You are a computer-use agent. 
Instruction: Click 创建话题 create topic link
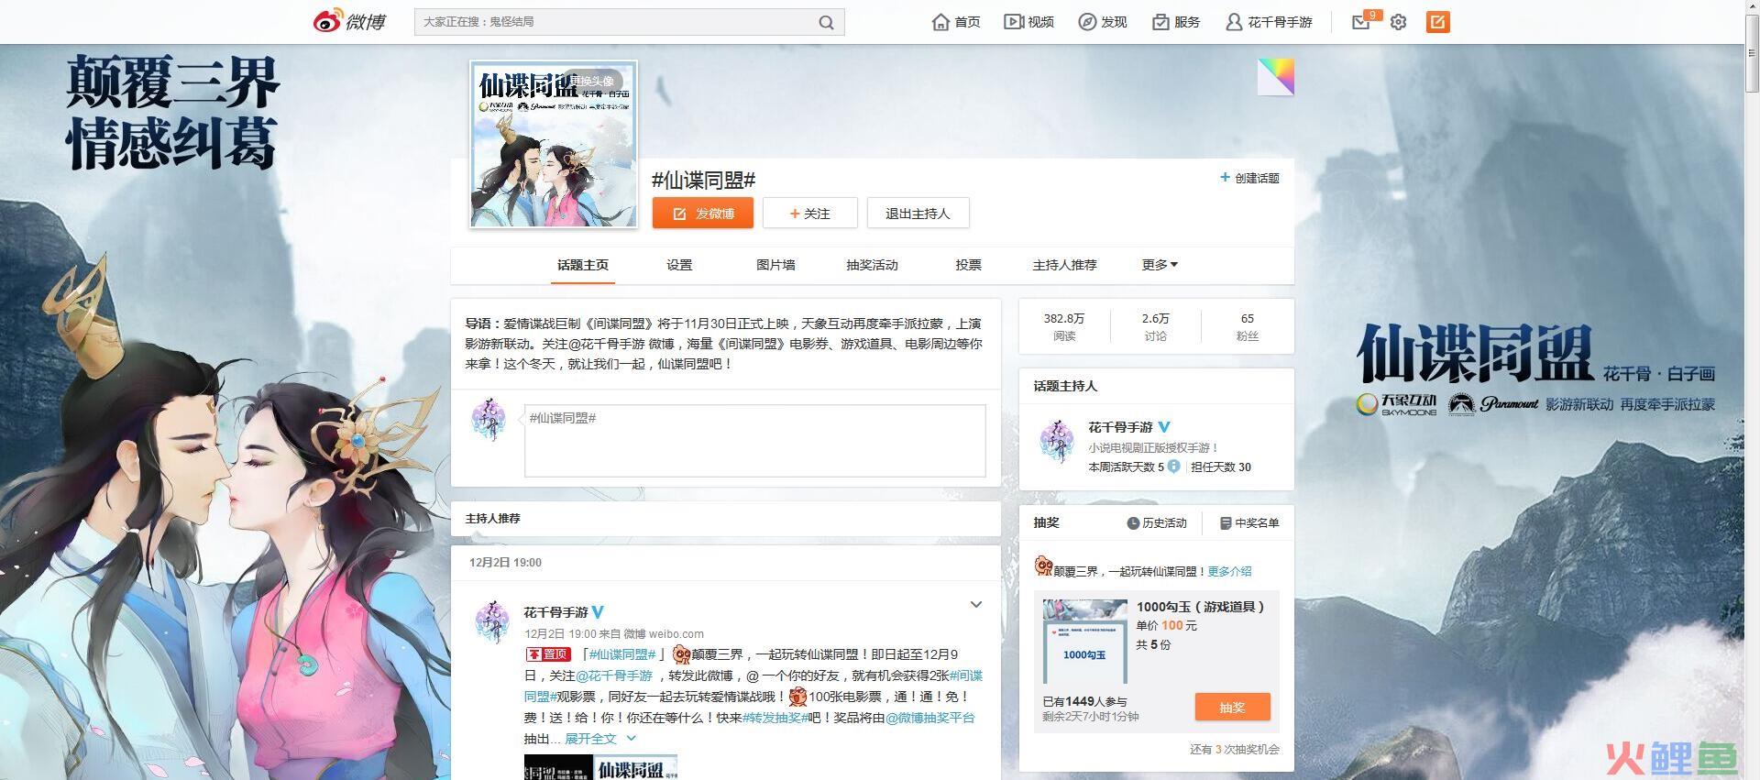(x=1249, y=178)
